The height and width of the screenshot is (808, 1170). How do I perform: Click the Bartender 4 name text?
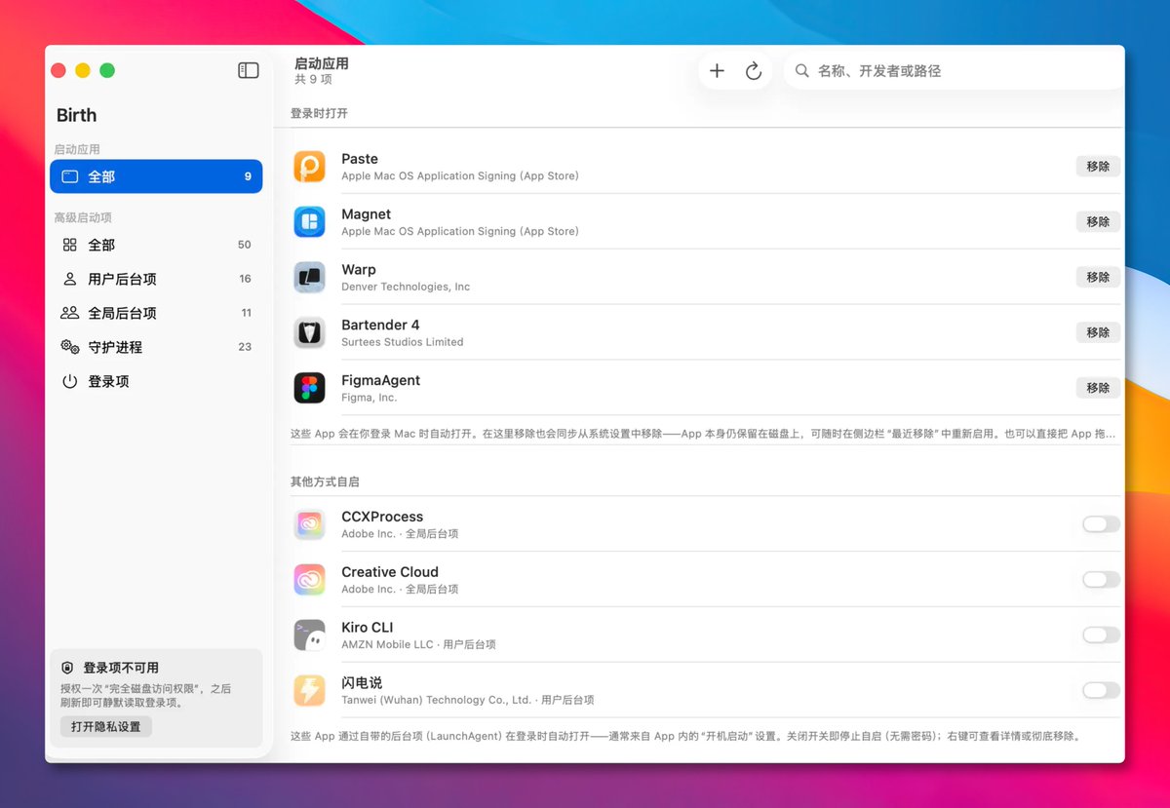[x=380, y=325]
